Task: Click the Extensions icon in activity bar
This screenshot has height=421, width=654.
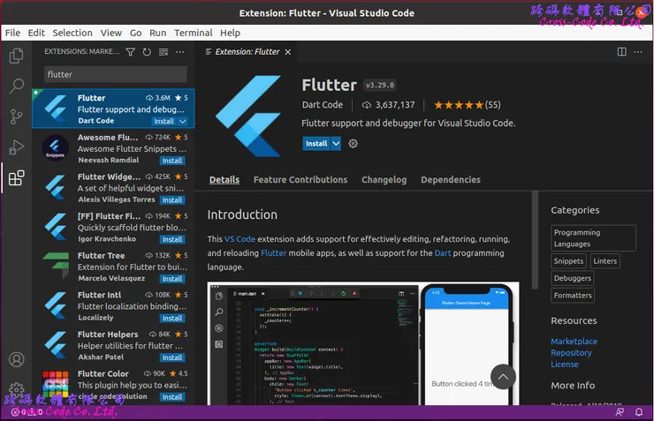Action: [16, 178]
